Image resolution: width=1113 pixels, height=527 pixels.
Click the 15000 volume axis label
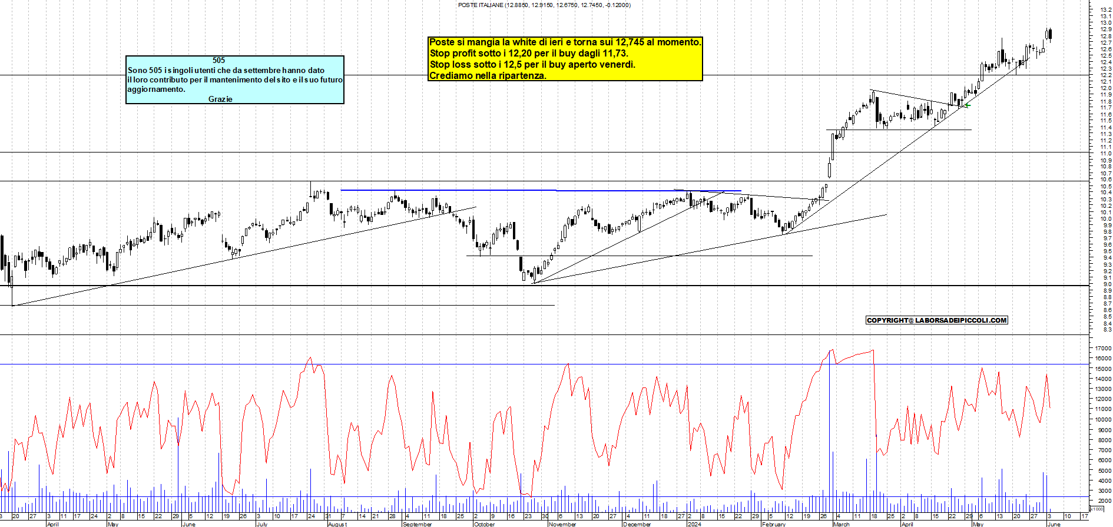point(1103,369)
